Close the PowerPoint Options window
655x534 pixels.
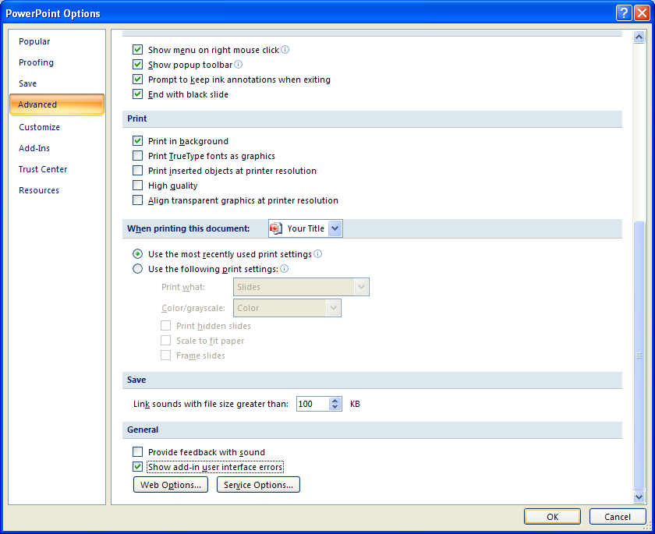[x=642, y=13]
